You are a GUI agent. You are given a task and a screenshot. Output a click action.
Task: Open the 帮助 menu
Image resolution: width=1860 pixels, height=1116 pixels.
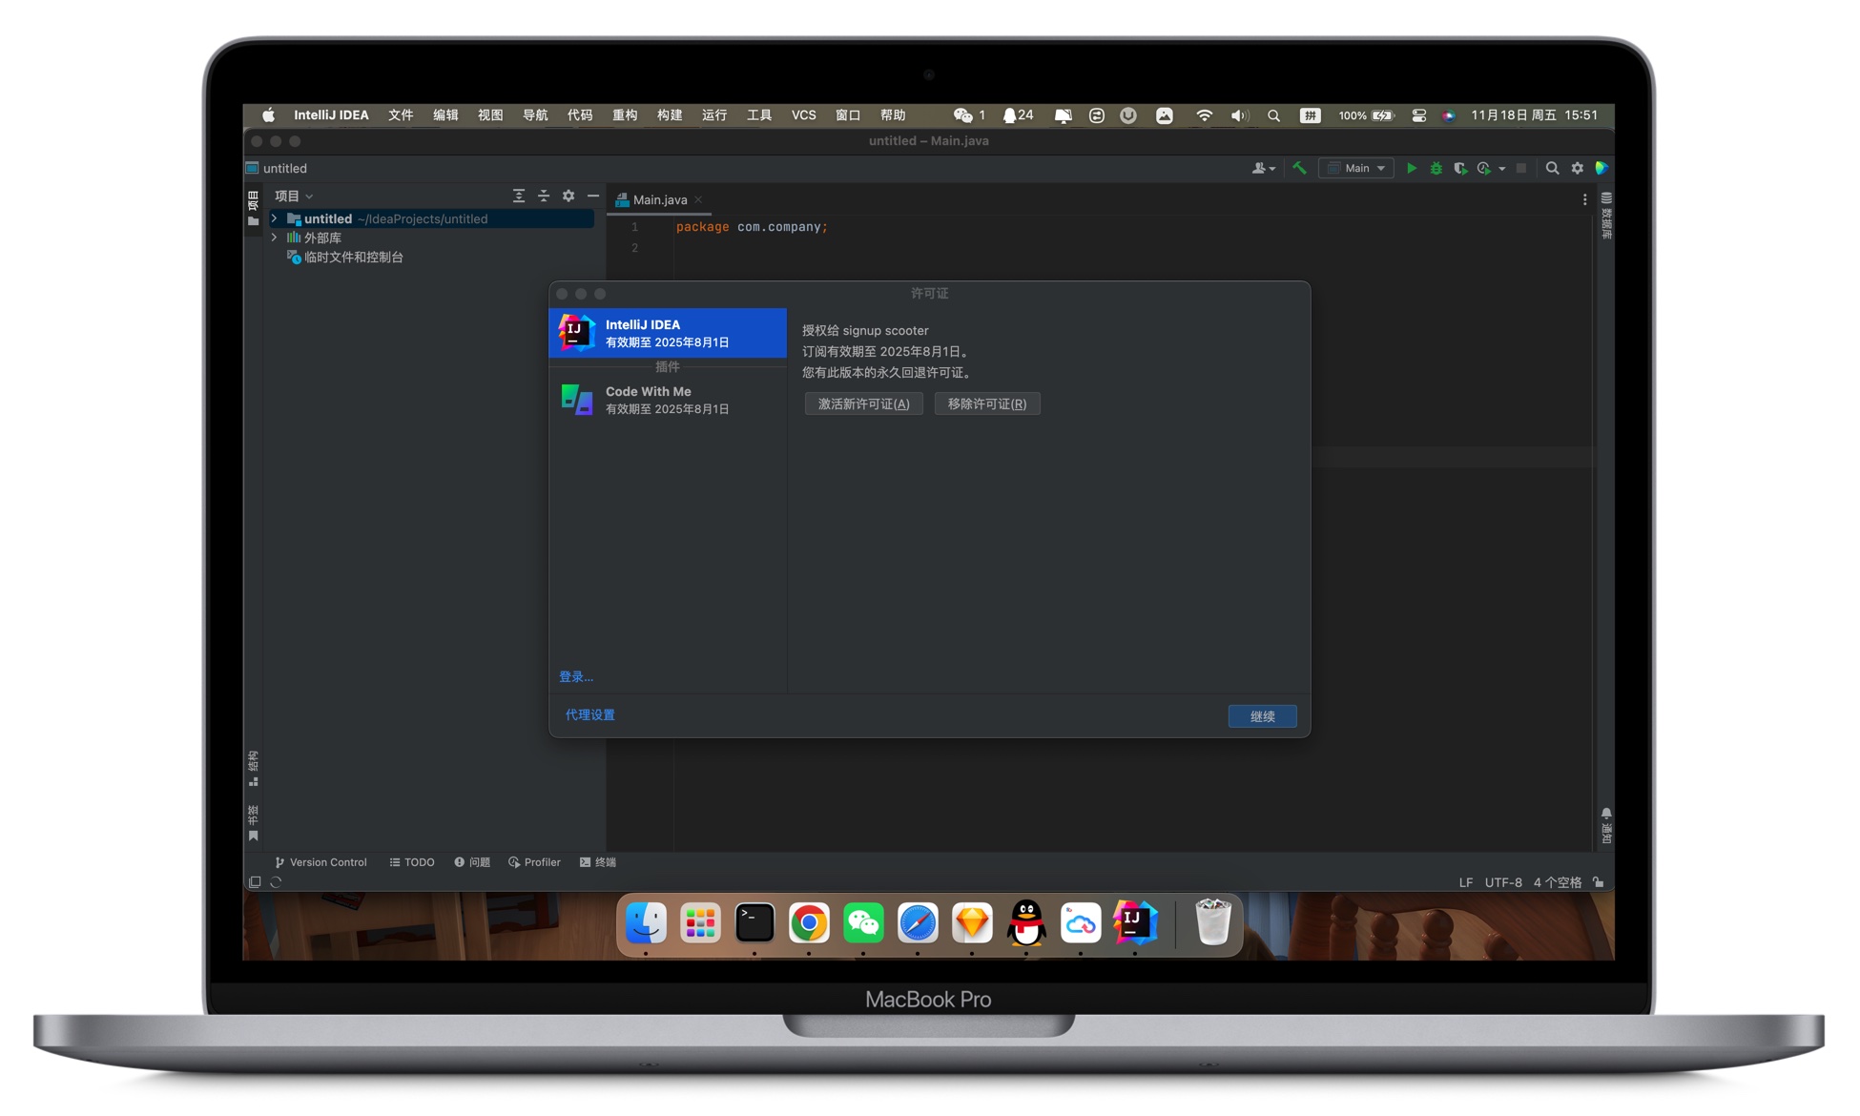(x=893, y=114)
